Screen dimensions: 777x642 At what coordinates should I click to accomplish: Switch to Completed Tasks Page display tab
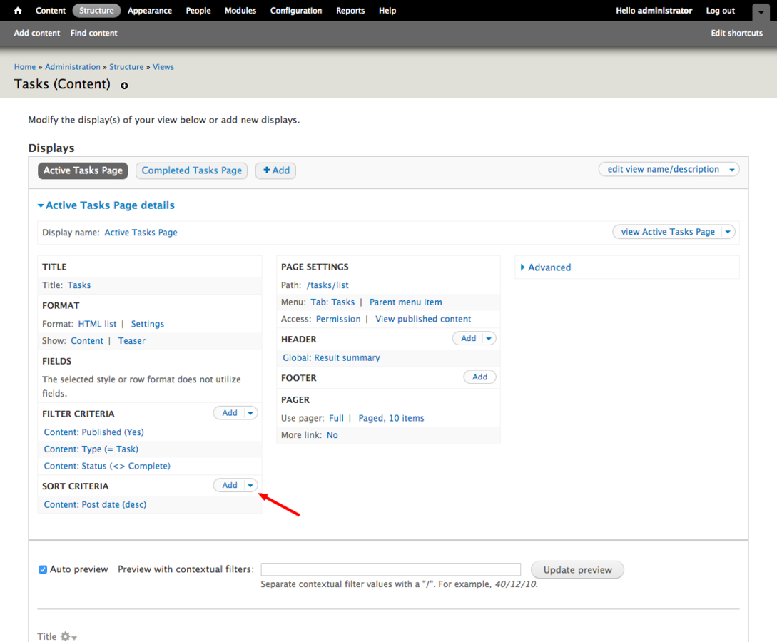[192, 170]
